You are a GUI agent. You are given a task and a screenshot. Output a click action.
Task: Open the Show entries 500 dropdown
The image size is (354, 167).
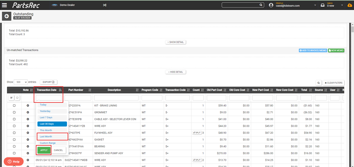point(21,82)
